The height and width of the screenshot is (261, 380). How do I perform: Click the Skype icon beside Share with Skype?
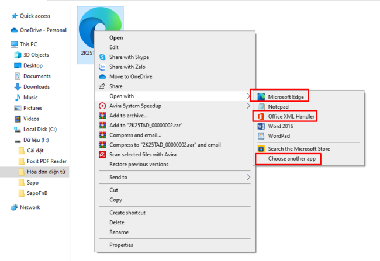pyautogui.click(x=102, y=57)
